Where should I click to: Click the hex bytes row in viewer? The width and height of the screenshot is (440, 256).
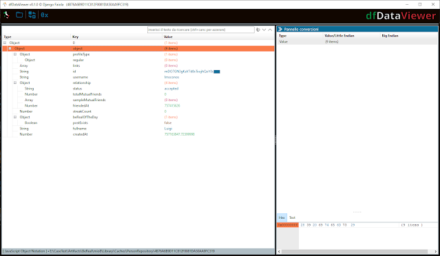pos(328,225)
